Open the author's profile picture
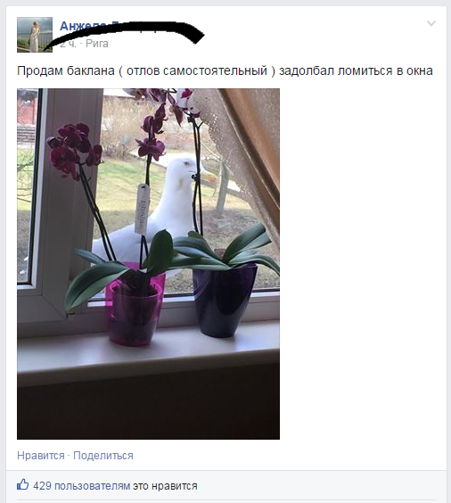This screenshot has height=503, width=451. (x=35, y=35)
